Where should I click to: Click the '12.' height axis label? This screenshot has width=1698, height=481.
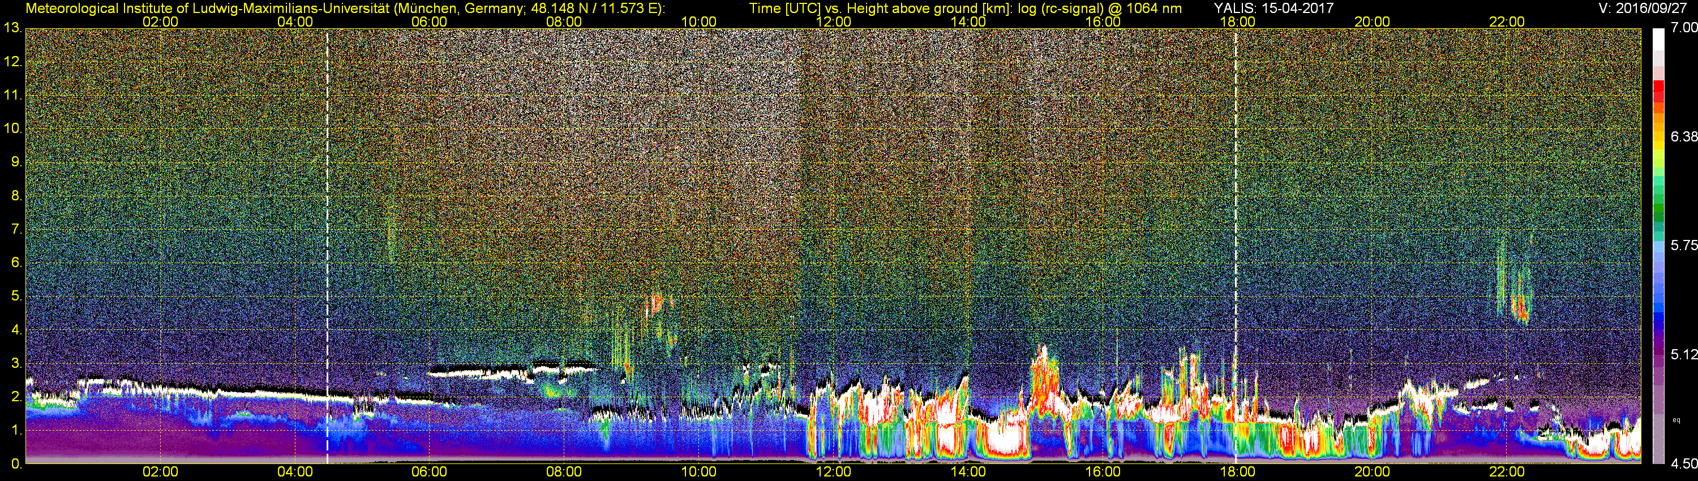[x=13, y=62]
